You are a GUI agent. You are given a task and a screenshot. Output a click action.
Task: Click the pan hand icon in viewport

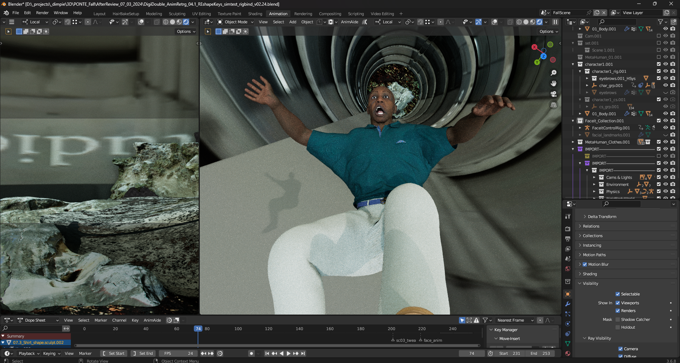(554, 83)
